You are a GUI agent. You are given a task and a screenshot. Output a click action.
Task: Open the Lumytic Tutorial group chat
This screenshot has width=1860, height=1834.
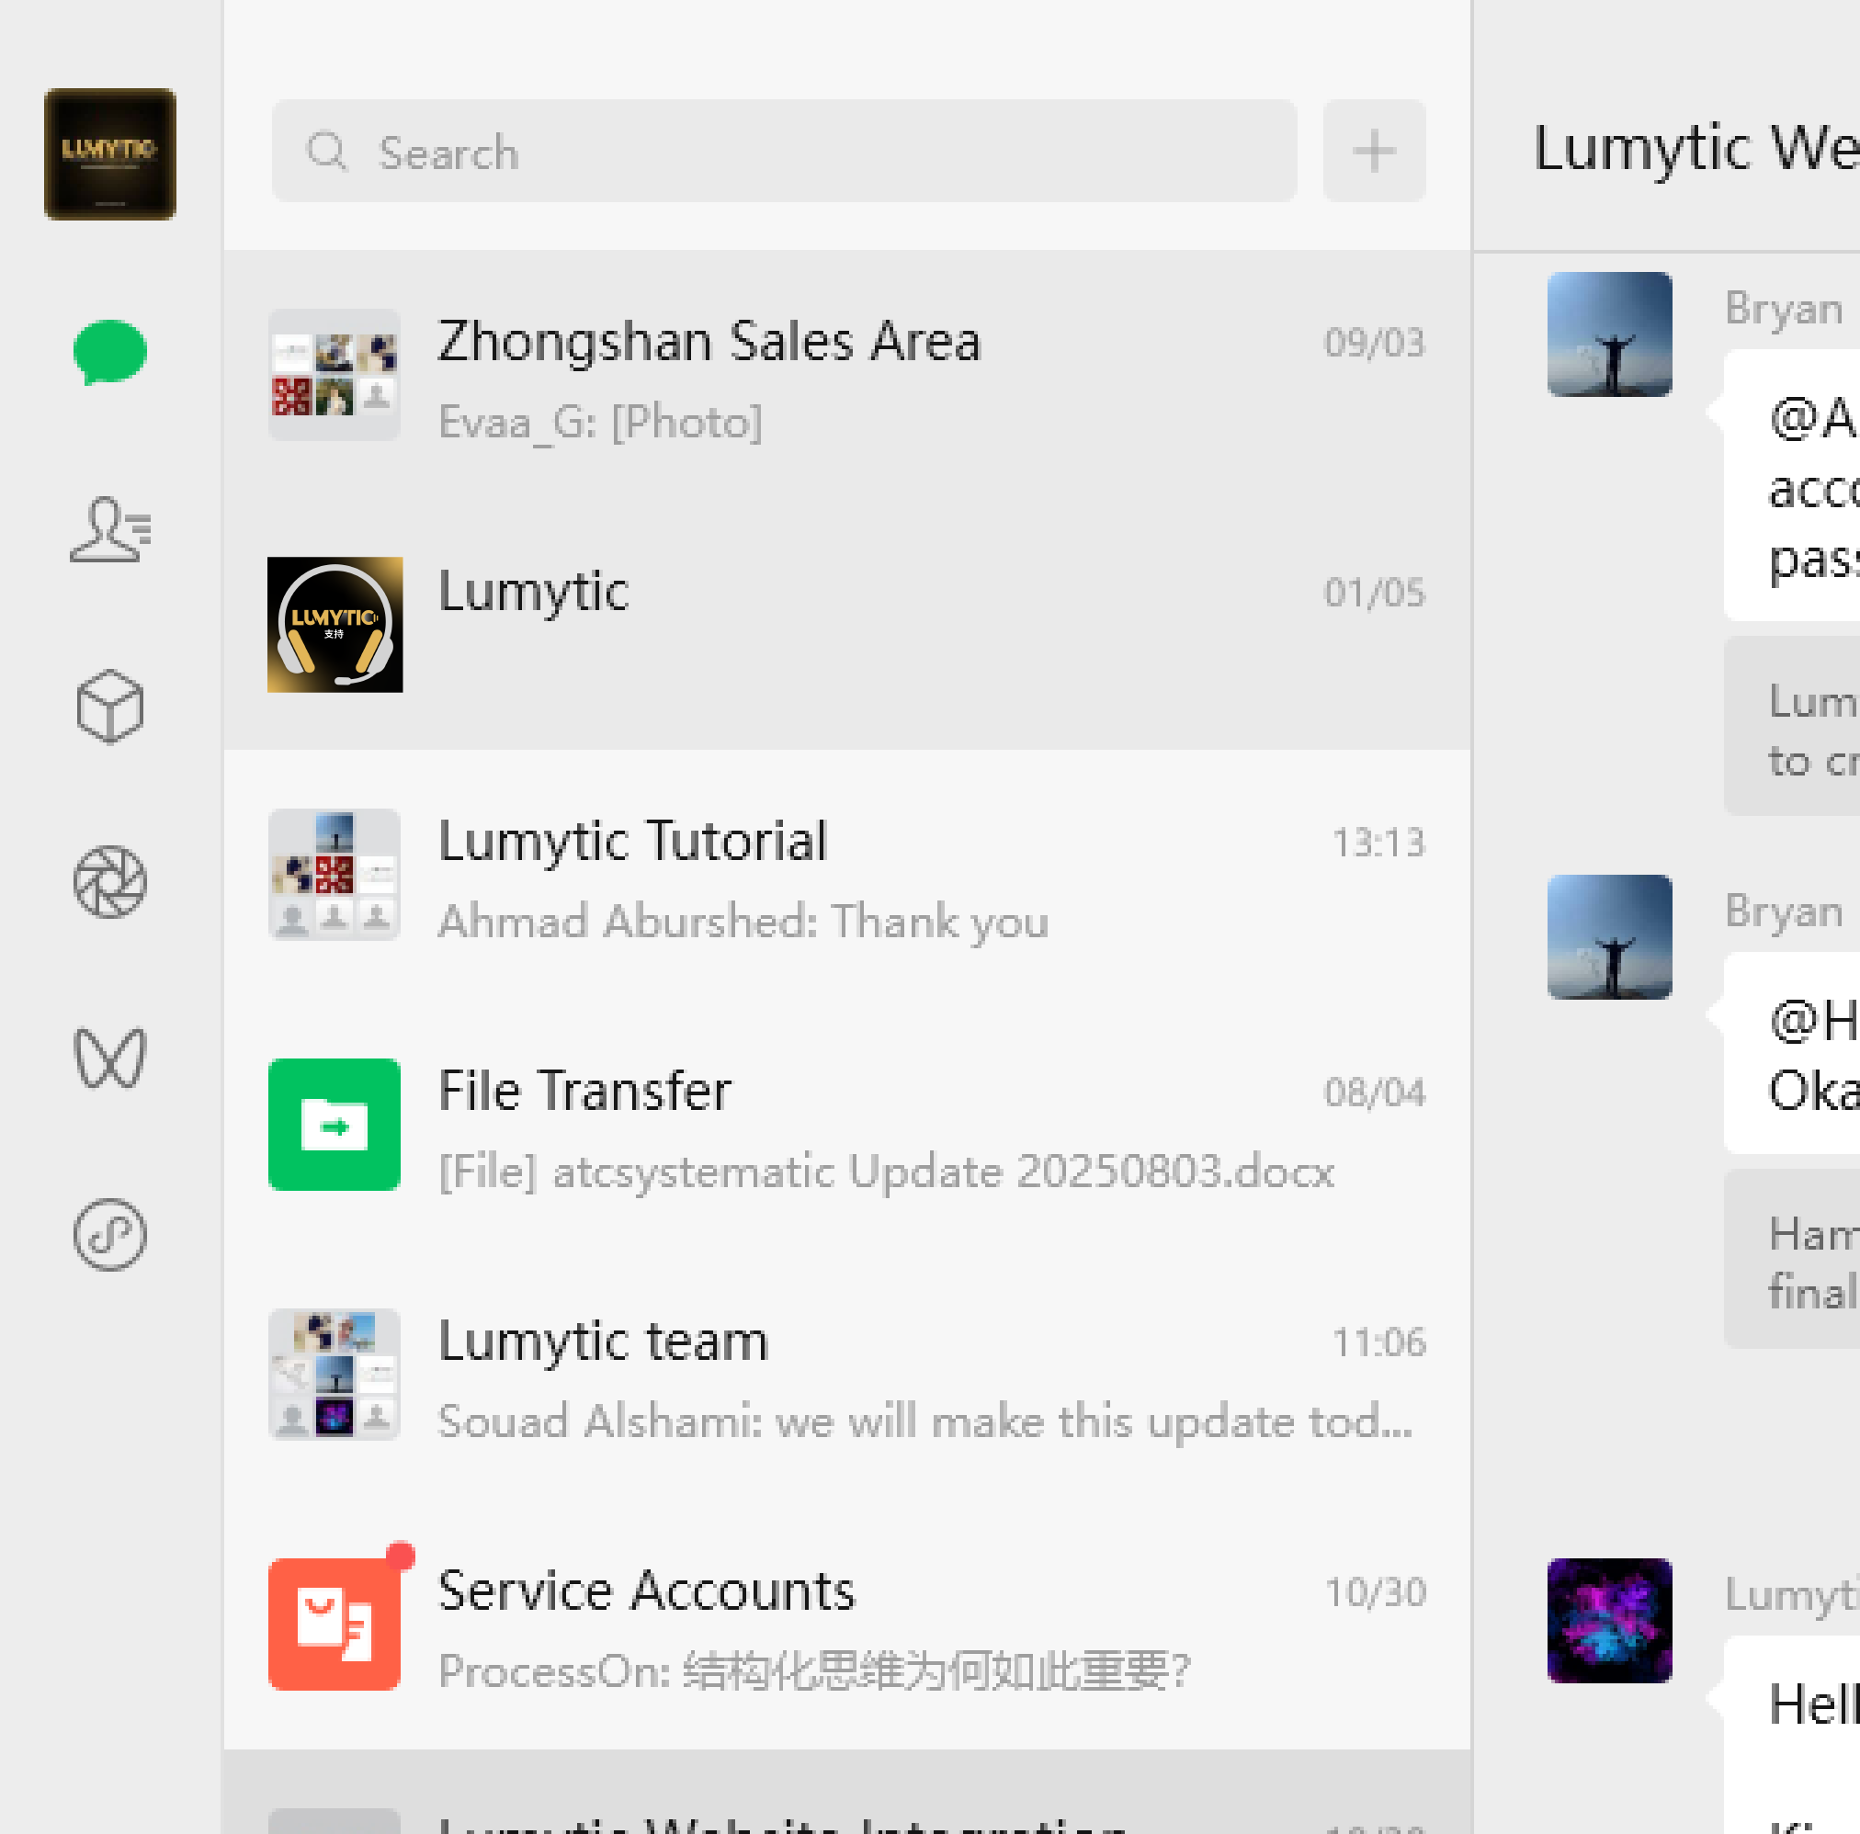click(847, 874)
